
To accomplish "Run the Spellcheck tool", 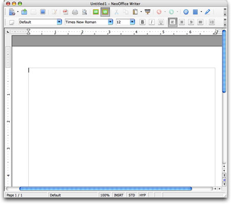I will pos(96,12).
